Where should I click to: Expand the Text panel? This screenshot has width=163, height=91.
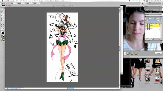coord(145,7)
